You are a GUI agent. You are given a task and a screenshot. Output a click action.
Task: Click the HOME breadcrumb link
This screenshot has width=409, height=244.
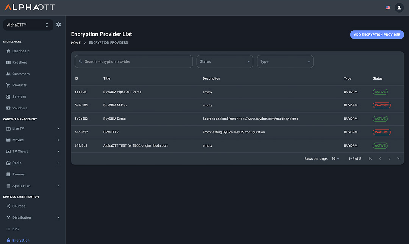pos(76,43)
